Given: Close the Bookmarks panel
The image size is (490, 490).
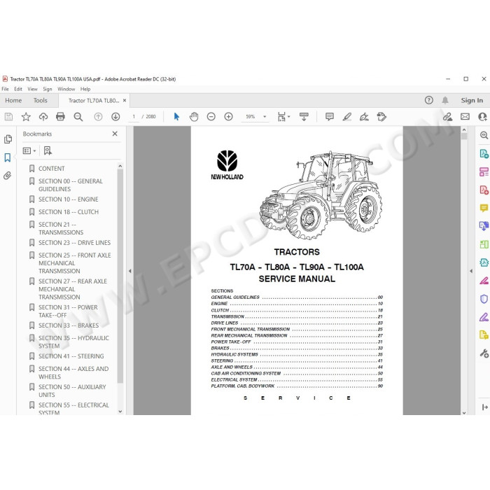Looking at the screenshot, I should [x=115, y=134].
